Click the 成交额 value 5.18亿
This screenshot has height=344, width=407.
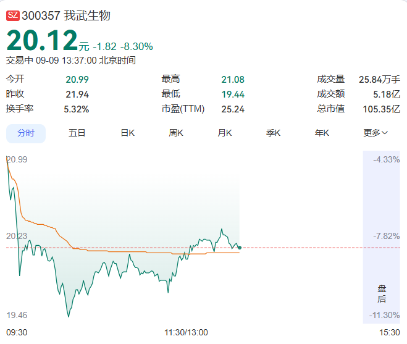pos(387,94)
